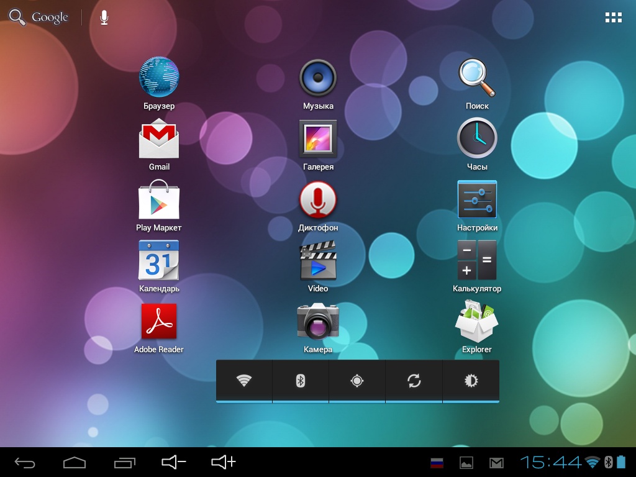Go back with the navigation bar arrow
The width and height of the screenshot is (636, 477).
point(25,462)
